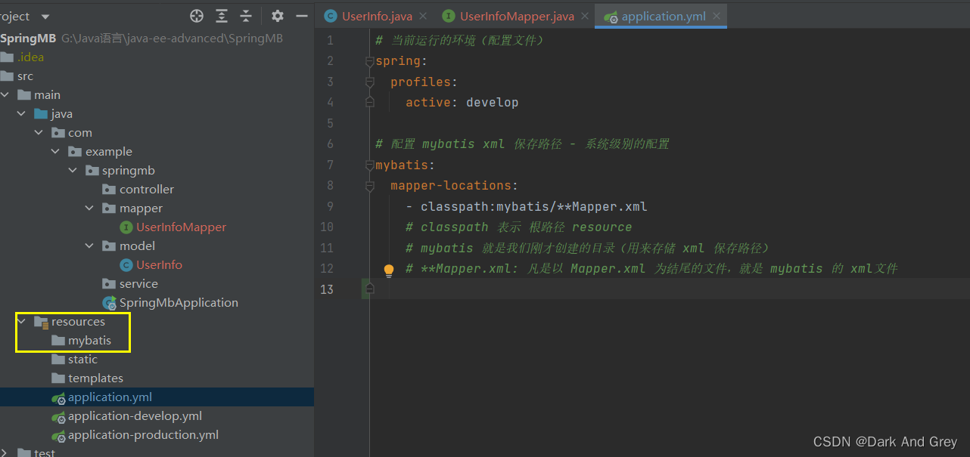Click the 'profiles:' key in editor
The width and height of the screenshot is (970, 457).
[424, 82]
